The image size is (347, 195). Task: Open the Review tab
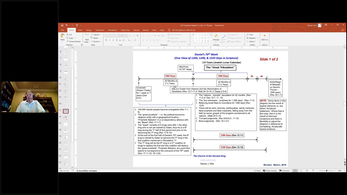click(146, 30)
